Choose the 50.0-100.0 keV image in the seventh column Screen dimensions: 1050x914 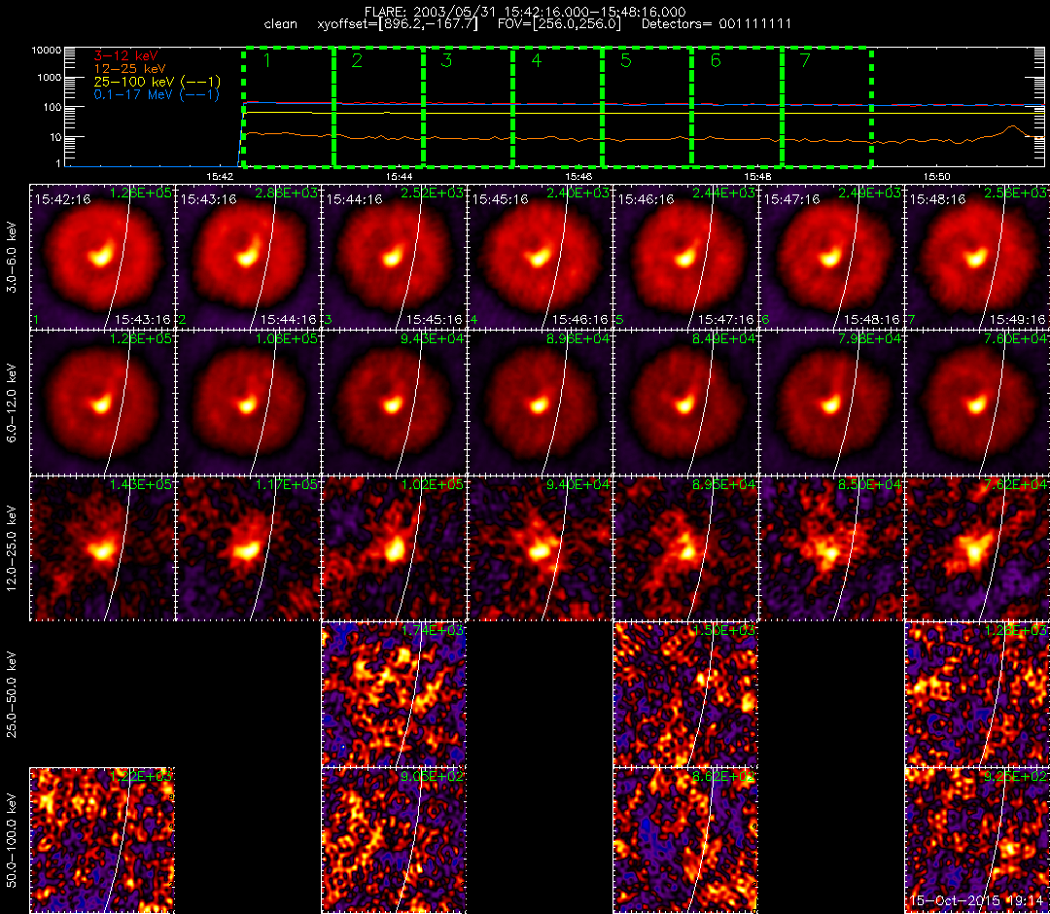977,840
